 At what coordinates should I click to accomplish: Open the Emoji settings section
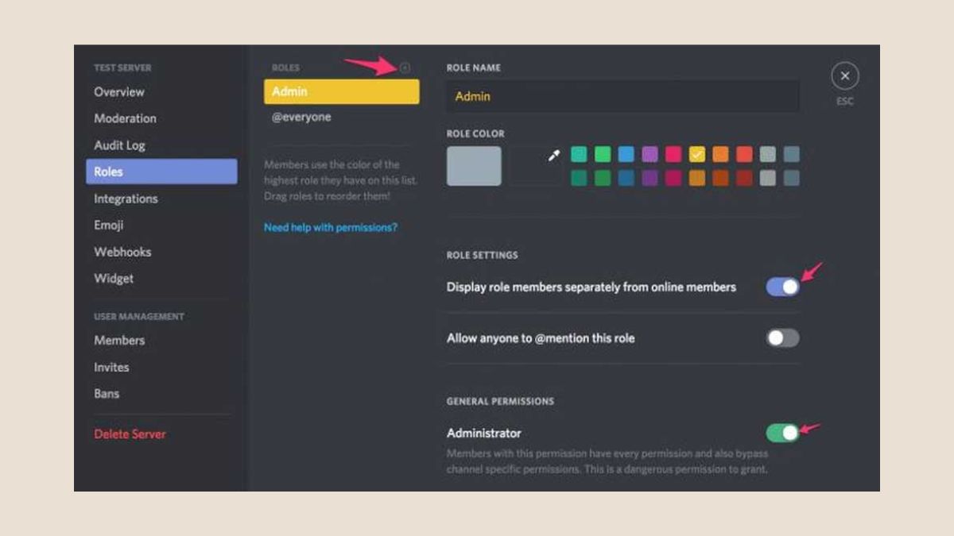(x=111, y=225)
